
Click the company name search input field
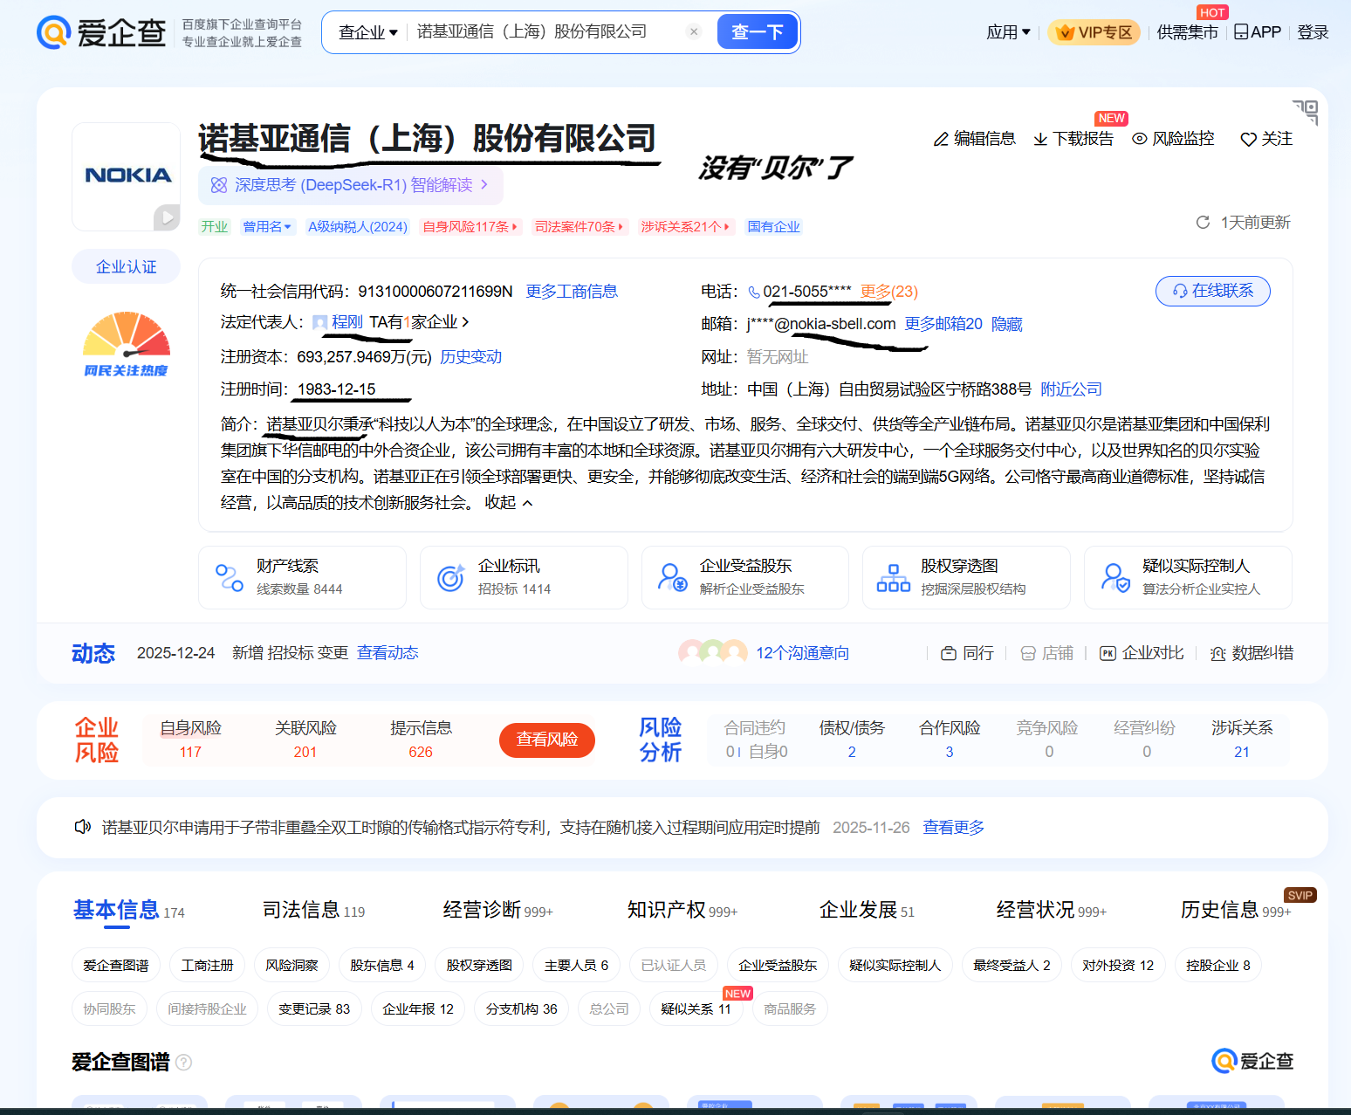545,32
